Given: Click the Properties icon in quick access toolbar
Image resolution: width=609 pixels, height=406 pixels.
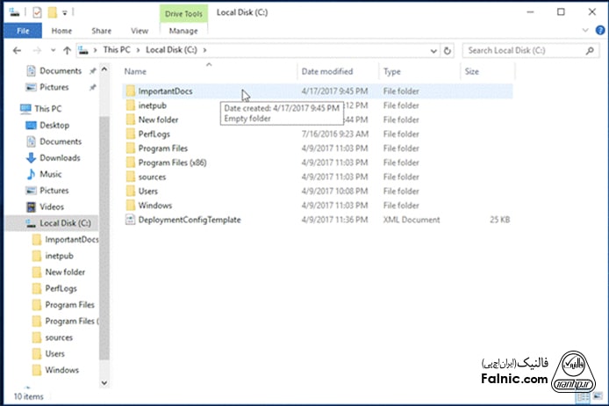Looking at the screenshot, I should (37, 13).
